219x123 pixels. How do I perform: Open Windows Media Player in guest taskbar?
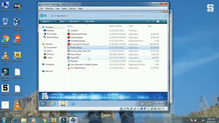pyautogui.click(x=73, y=104)
